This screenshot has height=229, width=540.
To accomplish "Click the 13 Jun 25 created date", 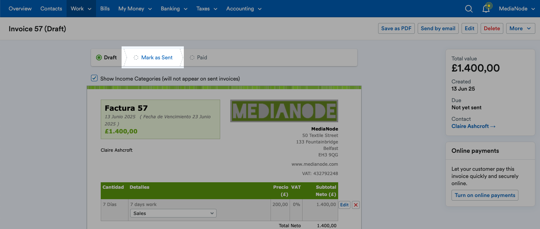I will pos(463,89).
